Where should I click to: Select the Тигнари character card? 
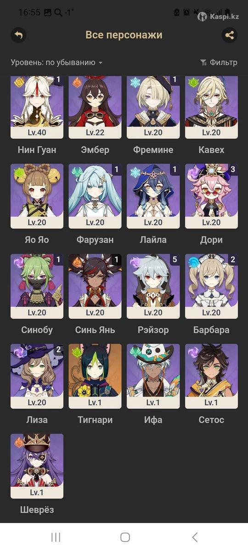click(95, 376)
